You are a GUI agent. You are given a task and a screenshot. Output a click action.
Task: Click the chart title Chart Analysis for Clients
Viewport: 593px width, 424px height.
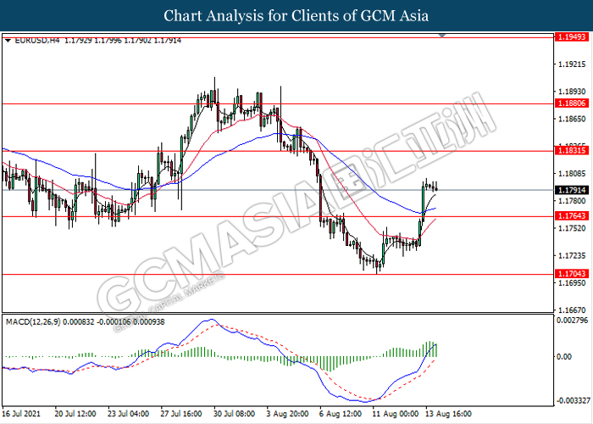click(296, 16)
